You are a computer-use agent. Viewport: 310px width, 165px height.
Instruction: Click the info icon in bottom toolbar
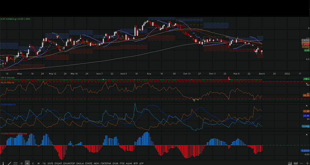tap(3, 163)
